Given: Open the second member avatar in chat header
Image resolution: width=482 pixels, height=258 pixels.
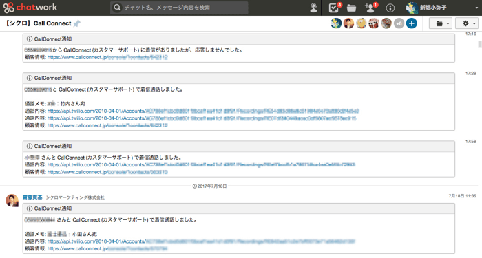Looking at the screenshot, I should [x=348, y=23].
